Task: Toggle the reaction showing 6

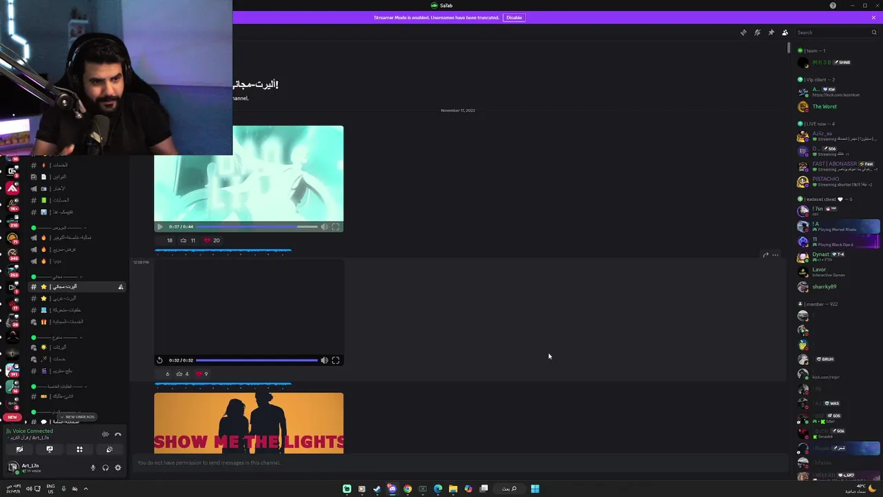Action: (163, 374)
